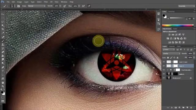Open the layer Fill arrow
The image size is (196, 110).
pos(194,58)
